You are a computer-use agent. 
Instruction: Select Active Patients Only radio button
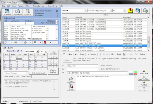pos(57,23)
